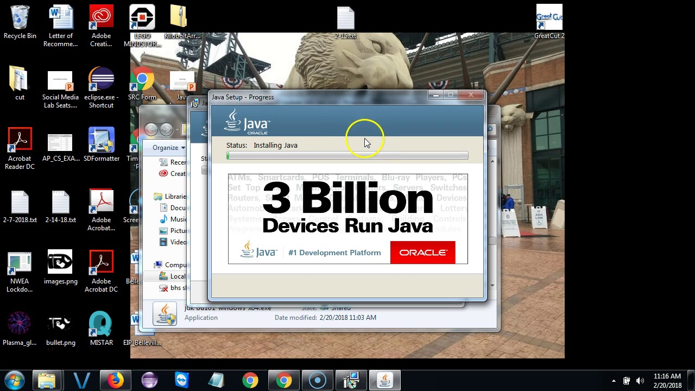Open the volume control in system tray
This screenshot has height=391, width=695.
(x=640, y=381)
